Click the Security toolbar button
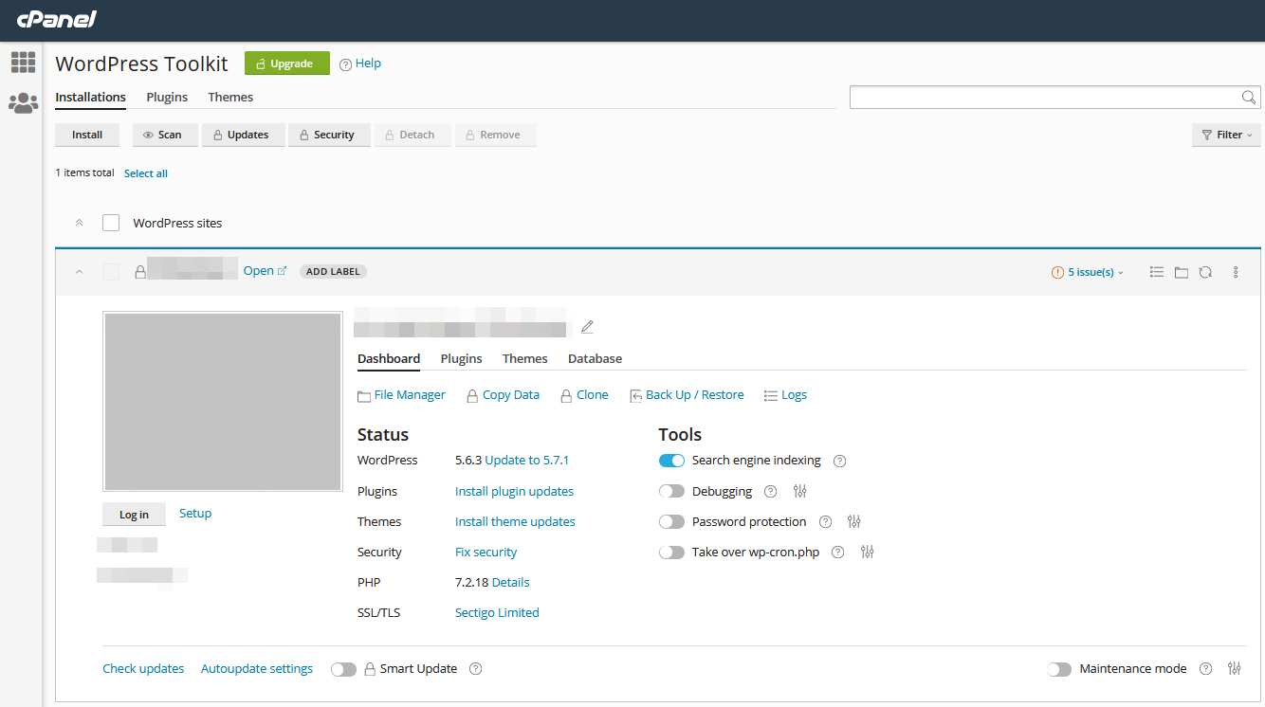This screenshot has width=1265, height=707. (329, 135)
